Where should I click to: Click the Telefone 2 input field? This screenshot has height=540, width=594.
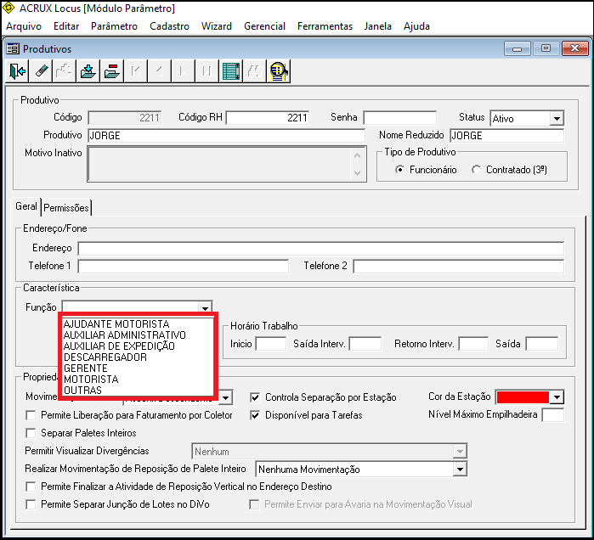pyautogui.click(x=458, y=267)
